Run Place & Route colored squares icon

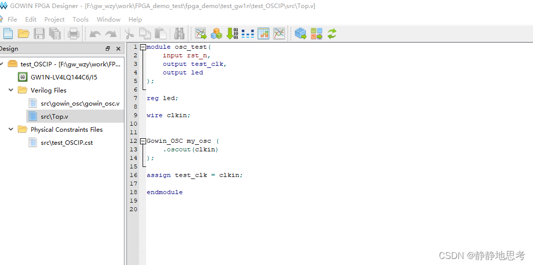pos(316,33)
